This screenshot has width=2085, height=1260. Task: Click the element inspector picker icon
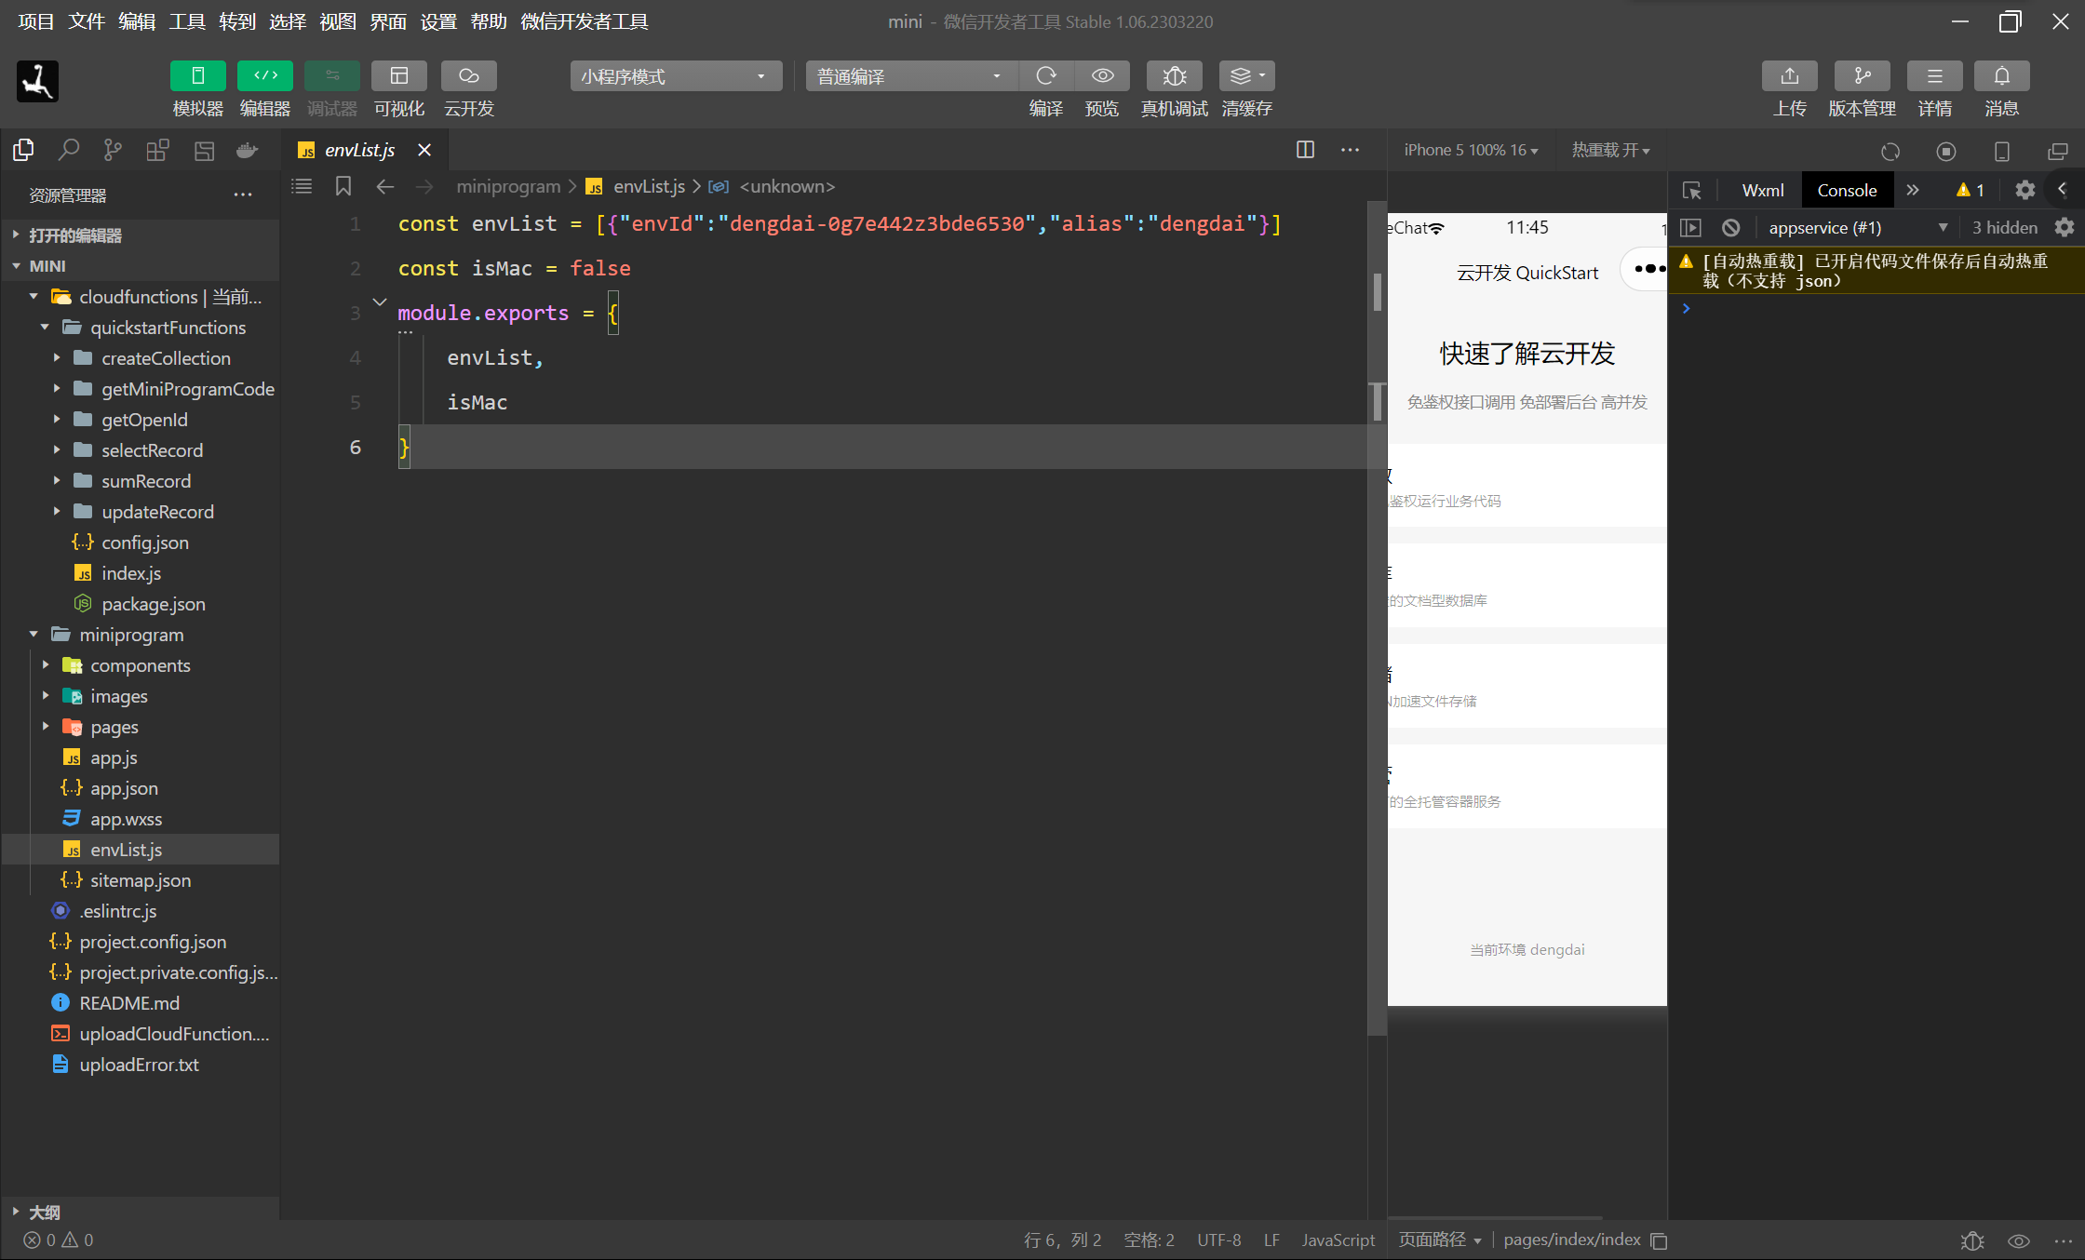click(x=1691, y=191)
